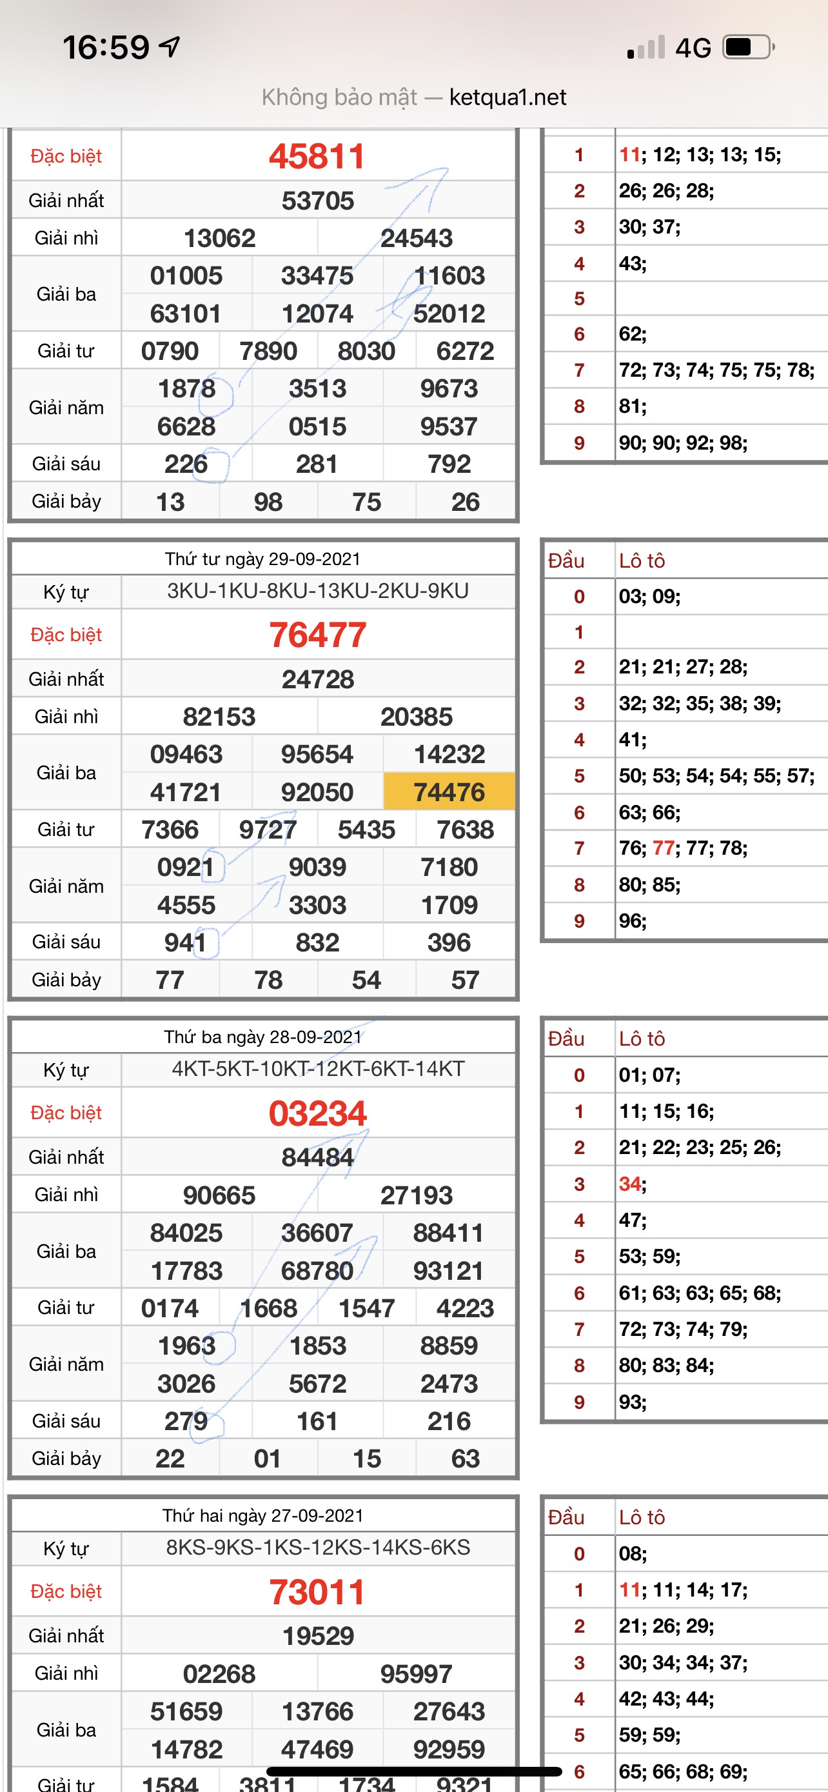This screenshot has width=828, height=1792.
Task: Select first prize number 53705
Action: (318, 201)
